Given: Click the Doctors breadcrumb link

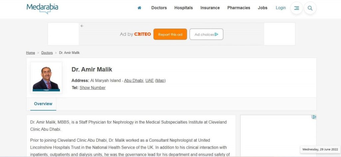Looking at the screenshot, I should [47, 53].
